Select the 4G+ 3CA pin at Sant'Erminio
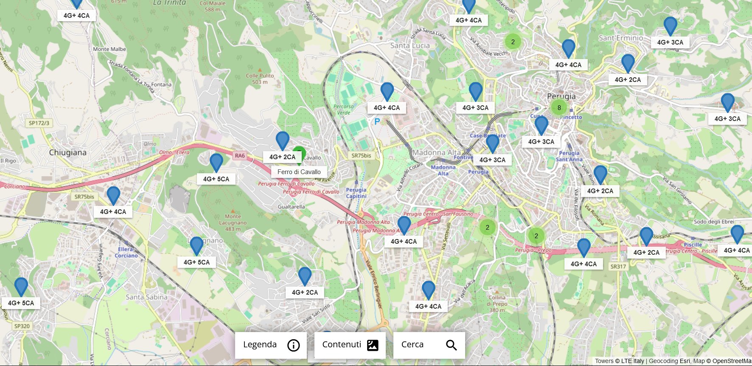 [x=670, y=26]
